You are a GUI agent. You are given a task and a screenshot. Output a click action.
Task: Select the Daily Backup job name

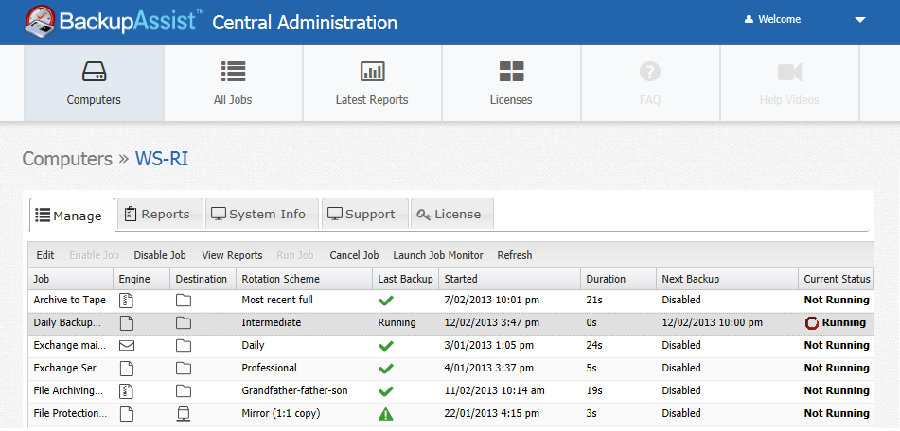pyautogui.click(x=67, y=322)
